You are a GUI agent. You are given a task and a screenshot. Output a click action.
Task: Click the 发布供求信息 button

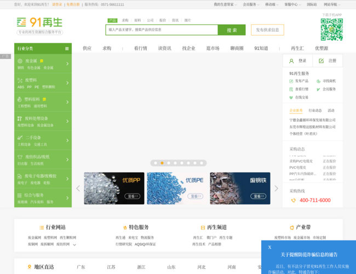point(267,30)
